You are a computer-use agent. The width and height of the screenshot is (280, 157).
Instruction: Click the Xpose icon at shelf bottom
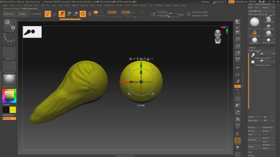[238, 154]
